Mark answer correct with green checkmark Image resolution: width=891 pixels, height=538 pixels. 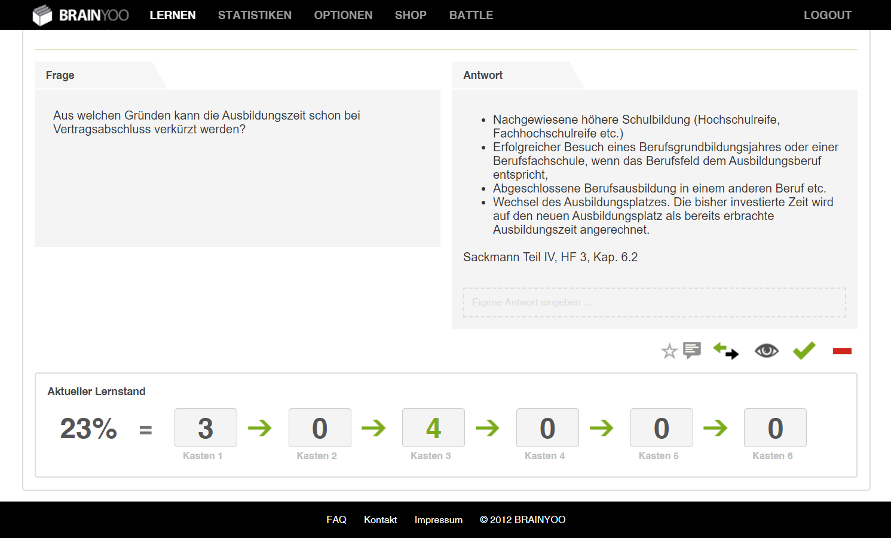point(804,350)
